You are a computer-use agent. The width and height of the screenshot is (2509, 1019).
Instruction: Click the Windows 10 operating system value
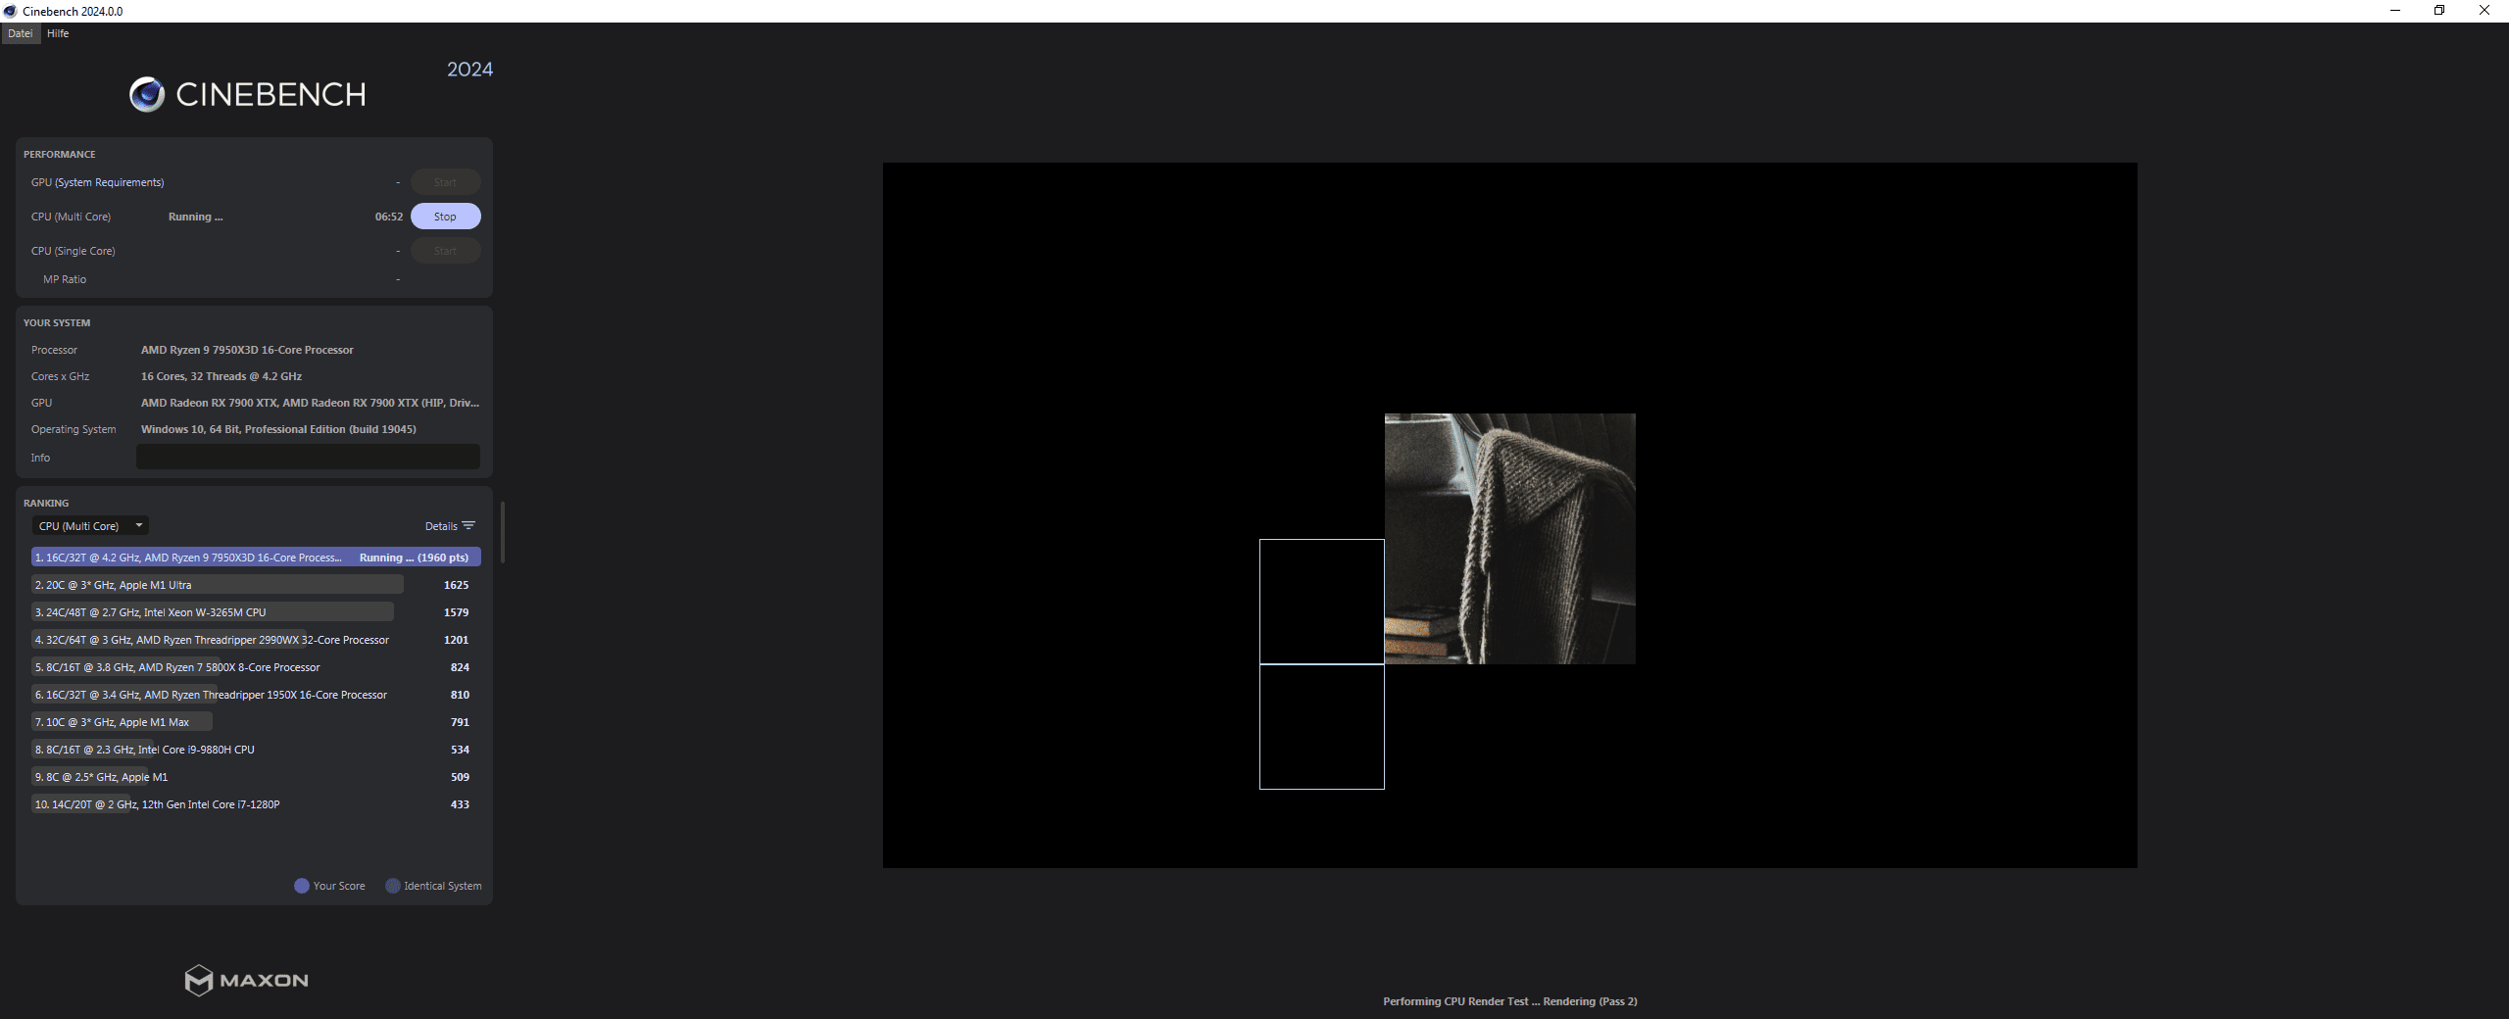tap(278, 429)
